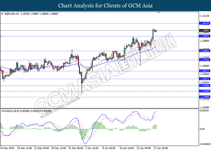
Task: Click the 1.28900 price axis value
Action: coord(205,41)
